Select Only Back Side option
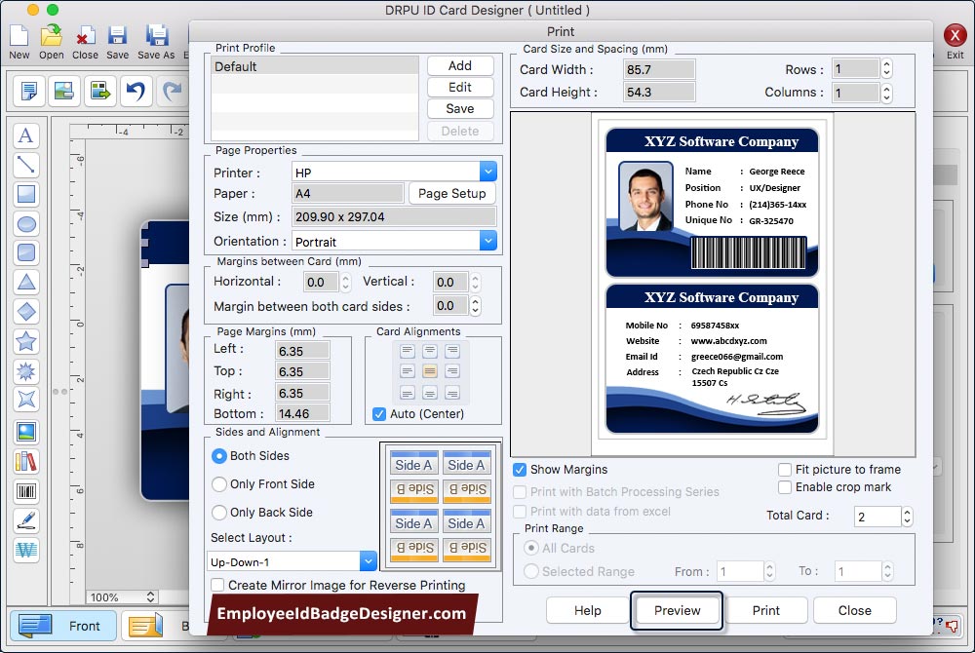Image resolution: width=975 pixels, height=653 pixels. [218, 513]
